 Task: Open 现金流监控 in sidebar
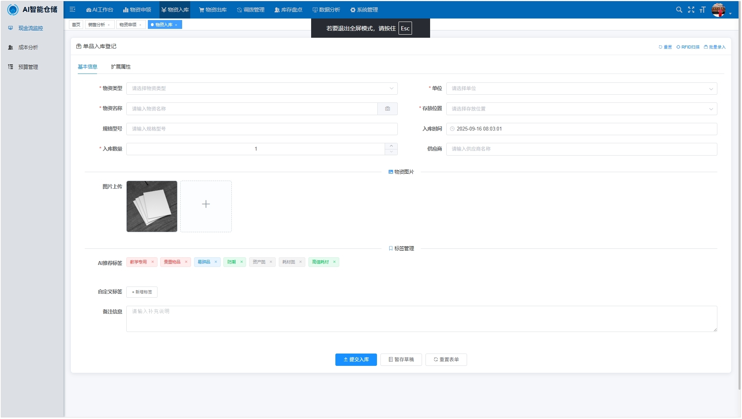(30, 28)
